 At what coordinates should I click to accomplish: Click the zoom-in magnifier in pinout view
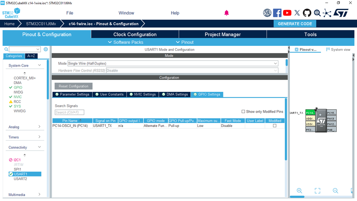point(299,191)
